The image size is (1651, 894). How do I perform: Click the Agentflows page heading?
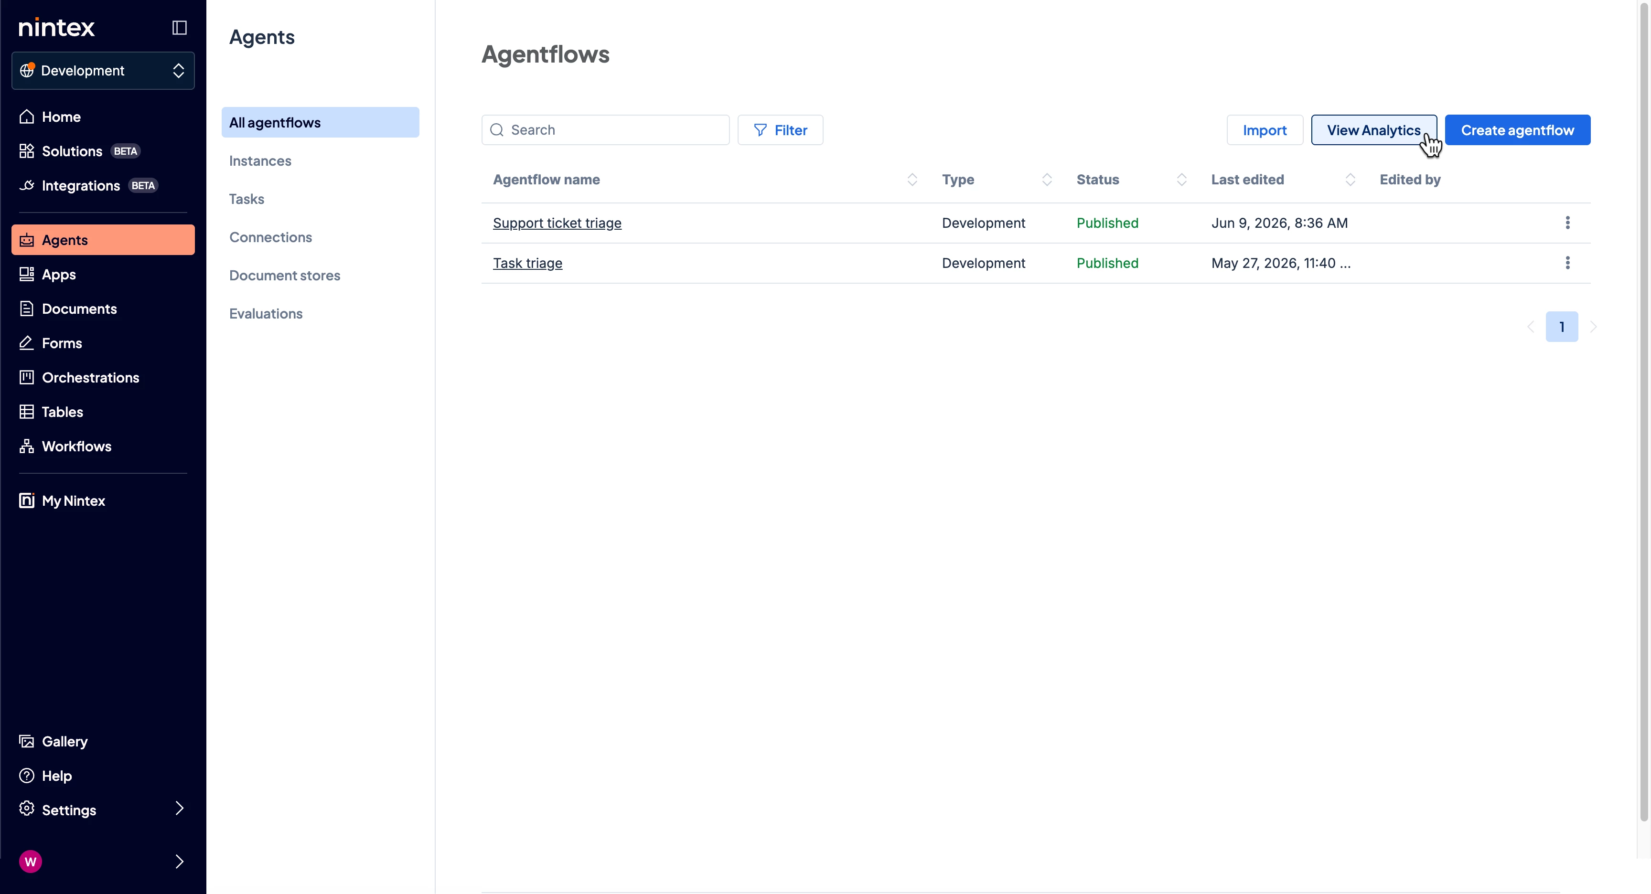click(x=546, y=54)
